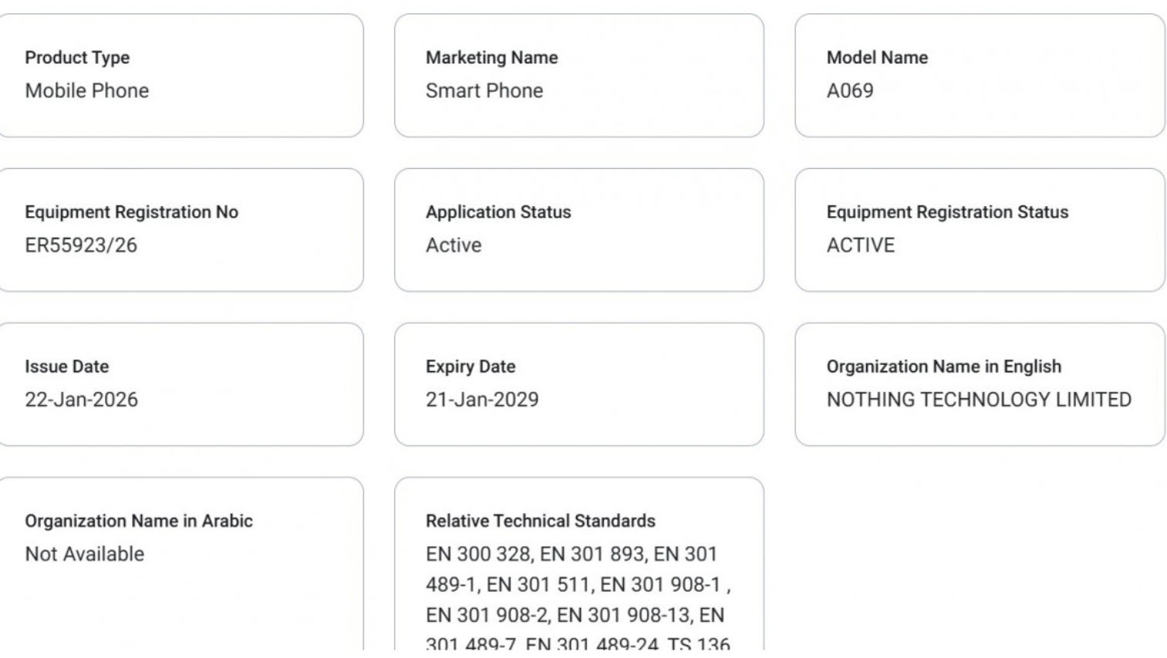The height and width of the screenshot is (658, 1167).
Task: Select the A069 model value
Action: (849, 91)
